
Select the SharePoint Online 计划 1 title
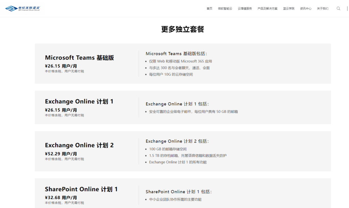tap(81, 189)
